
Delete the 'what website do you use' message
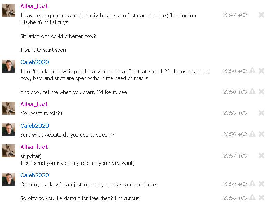pos(262,134)
